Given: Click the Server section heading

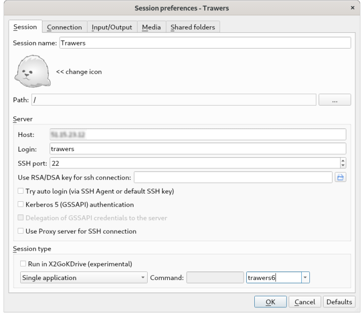Looking at the screenshot, I should 23,119.
